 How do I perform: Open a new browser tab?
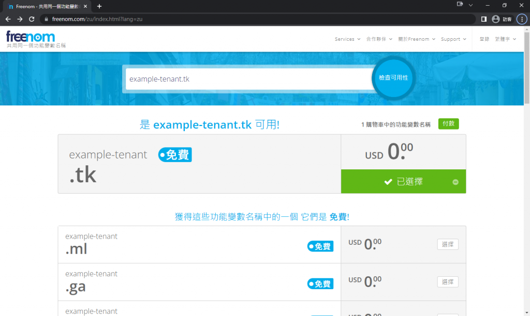tap(99, 6)
